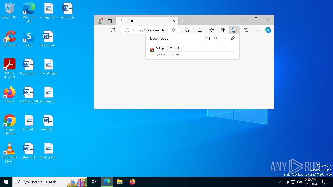Pin the Downloads panel

click(x=233, y=38)
